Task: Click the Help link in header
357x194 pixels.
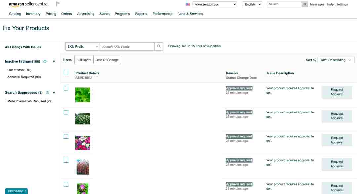Action: coord(330,4)
